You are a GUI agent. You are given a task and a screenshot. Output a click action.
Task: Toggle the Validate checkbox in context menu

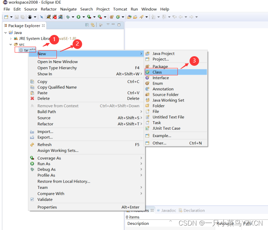click(32, 200)
